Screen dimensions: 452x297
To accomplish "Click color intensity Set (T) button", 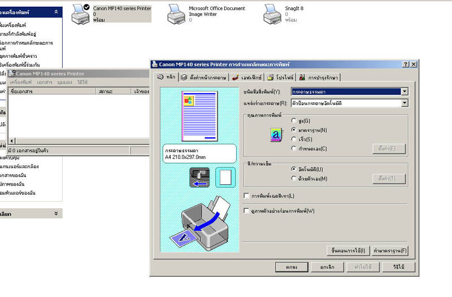I will 389,179.
